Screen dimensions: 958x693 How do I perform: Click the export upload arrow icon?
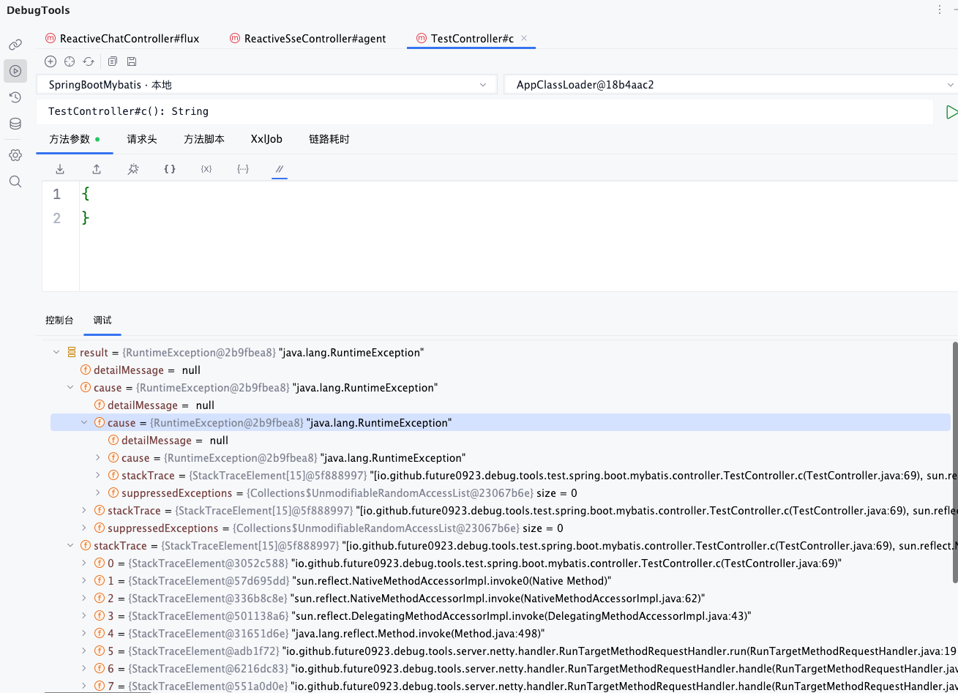pyautogui.click(x=97, y=169)
